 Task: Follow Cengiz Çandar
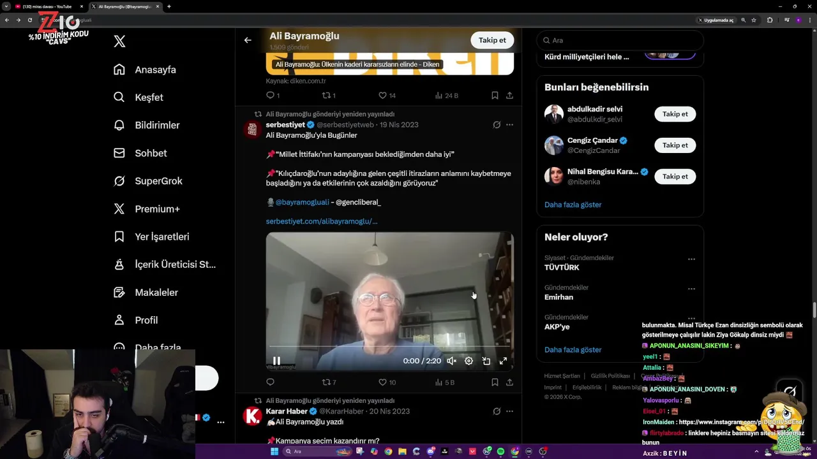pyautogui.click(x=675, y=145)
